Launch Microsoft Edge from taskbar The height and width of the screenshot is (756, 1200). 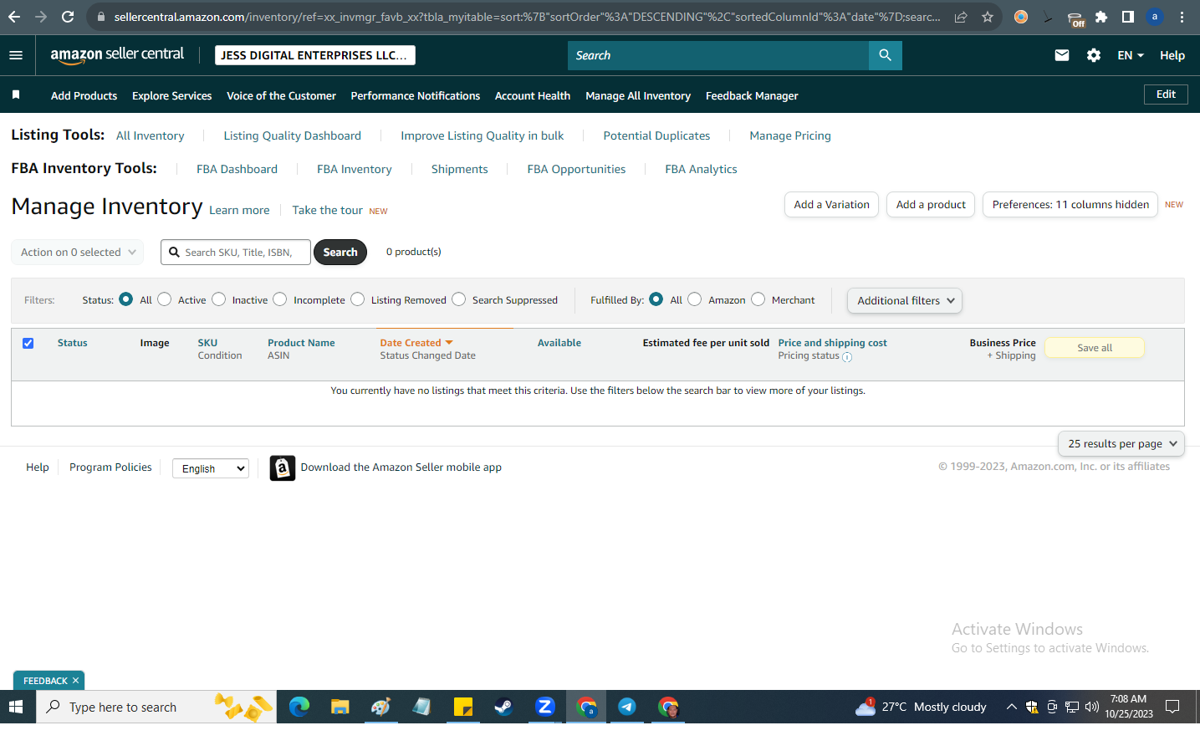(x=299, y=707)
